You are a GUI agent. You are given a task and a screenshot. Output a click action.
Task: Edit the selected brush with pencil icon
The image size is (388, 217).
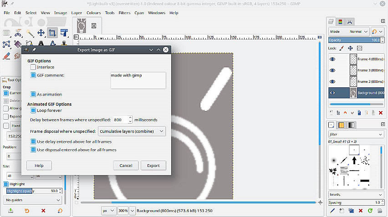coord(332,211)
